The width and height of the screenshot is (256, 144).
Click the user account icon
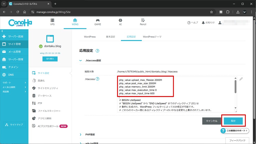click(220, 23)
